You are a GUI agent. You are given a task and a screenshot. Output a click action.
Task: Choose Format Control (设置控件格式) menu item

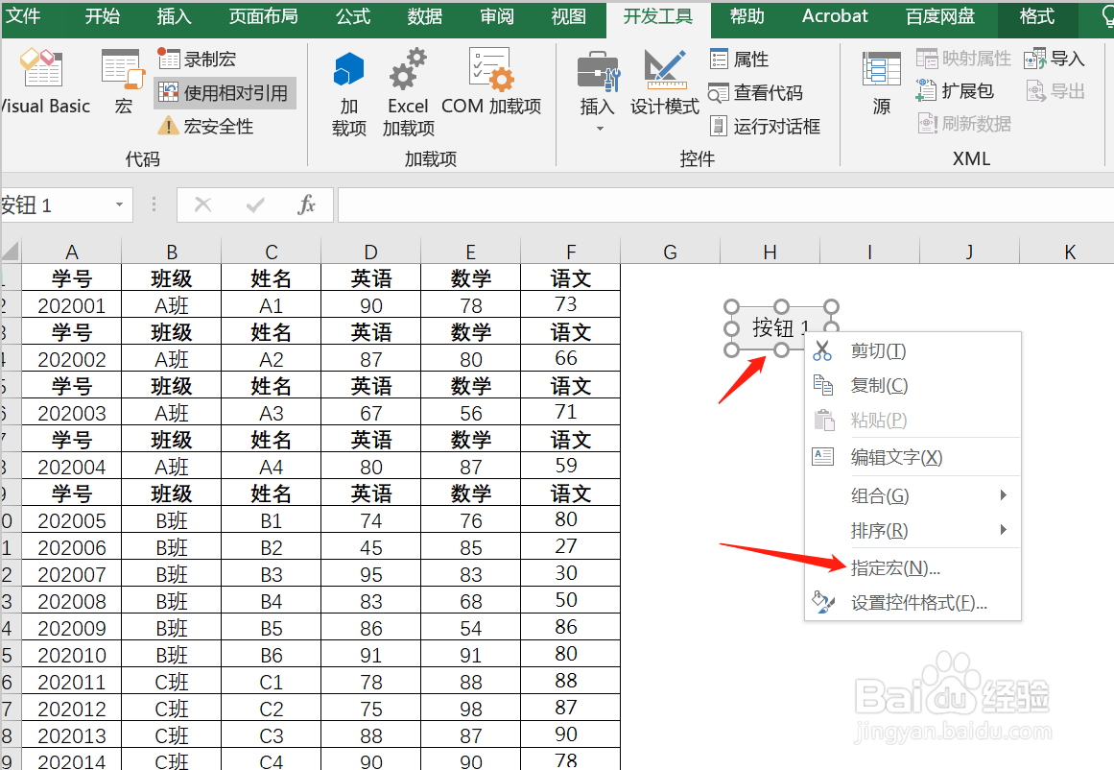[x=913, y=603]
